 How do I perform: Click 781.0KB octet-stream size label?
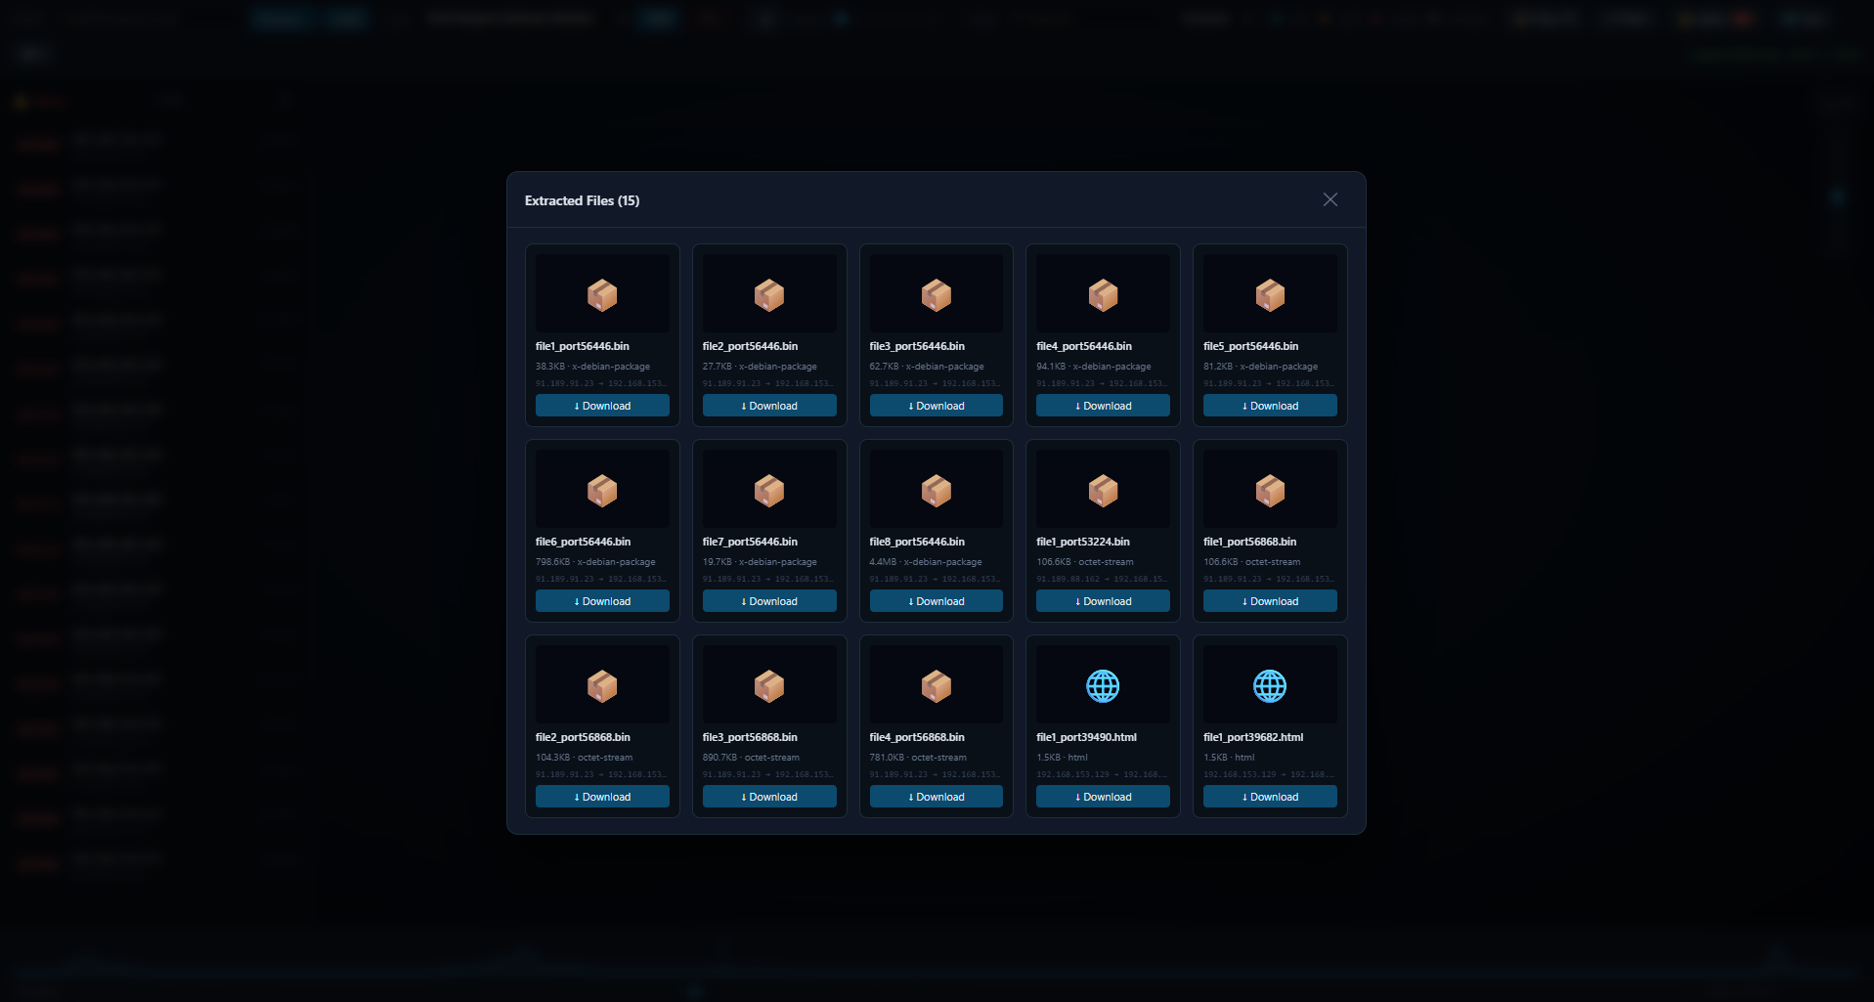click(918, 758)
